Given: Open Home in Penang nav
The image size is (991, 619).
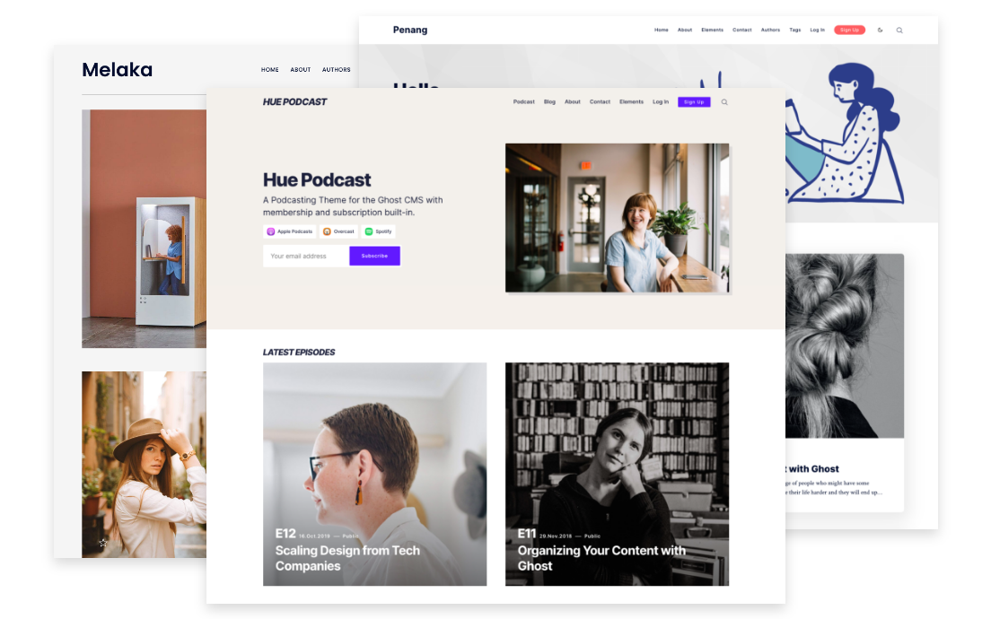Looking at the screenshot, I should pos(661,30).
